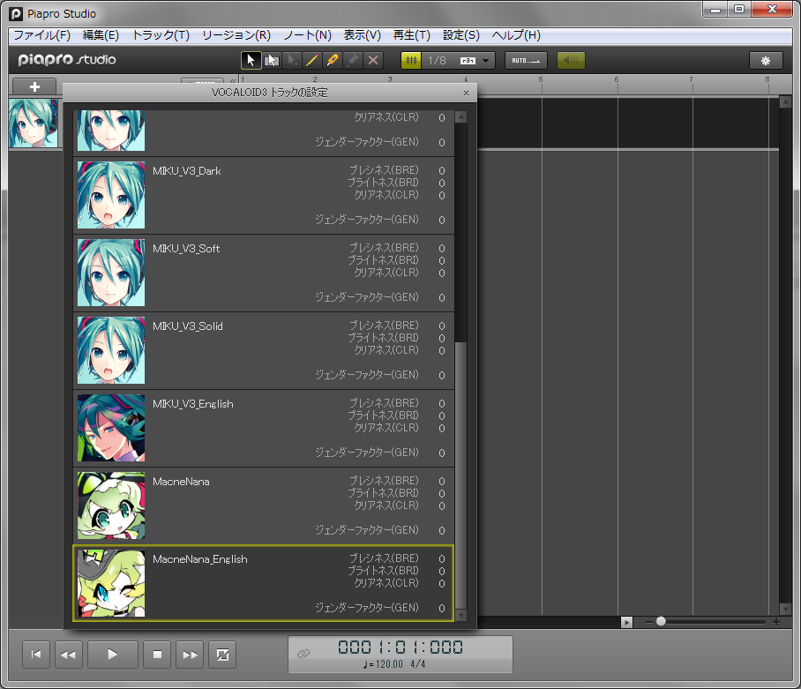The width and height of the screenshot is (801, 689).
Task: Click the singer list scroll-down arrow
Action: tap(460, 616)
